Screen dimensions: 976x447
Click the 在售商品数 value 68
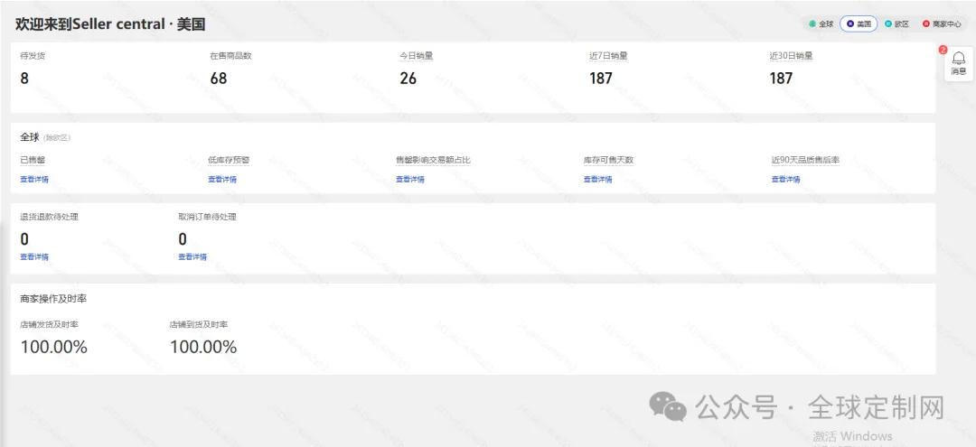click(219, 79)
